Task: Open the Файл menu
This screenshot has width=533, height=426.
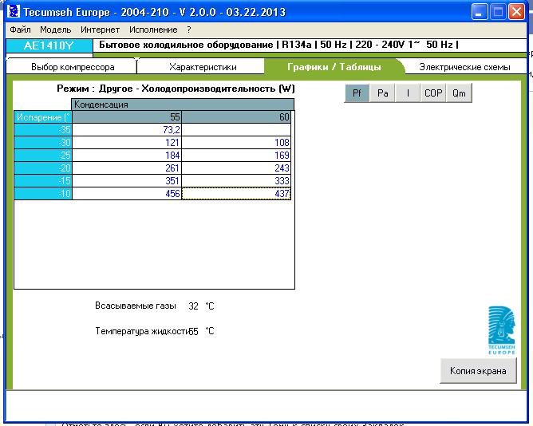Action: [20, 30]
